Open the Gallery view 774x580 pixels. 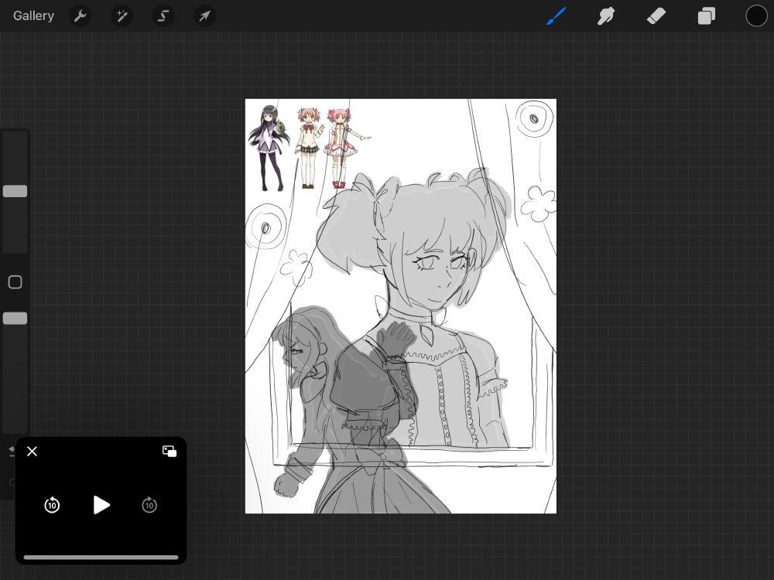click(x=33, y=15)
